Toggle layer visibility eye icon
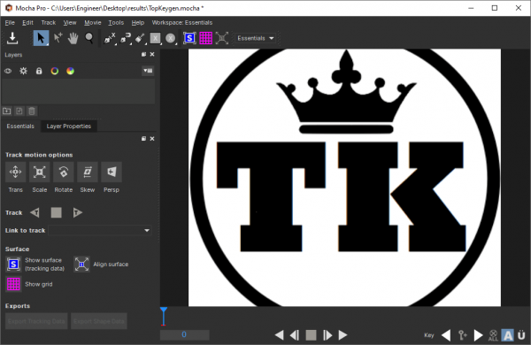 click(8, 71)
